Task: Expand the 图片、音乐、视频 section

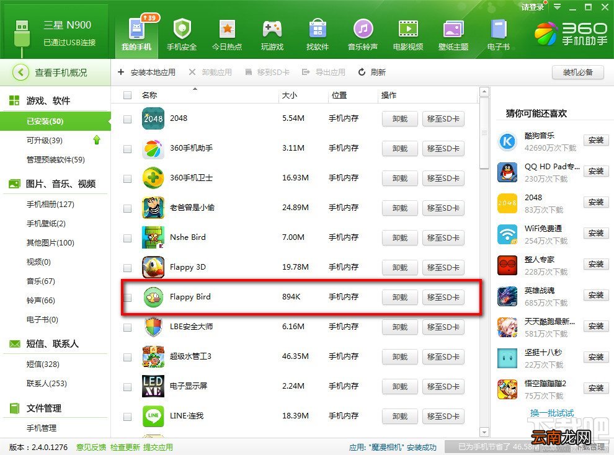Action: coord(61,184)
